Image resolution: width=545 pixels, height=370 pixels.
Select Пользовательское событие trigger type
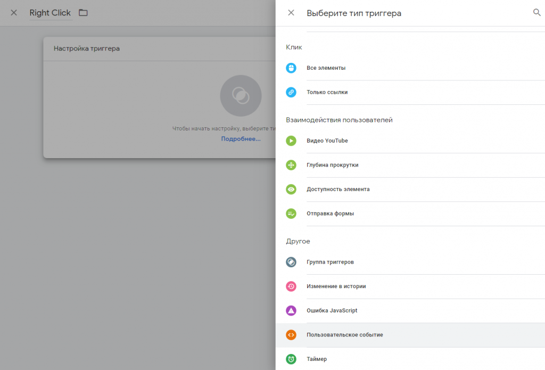click(345, 335)
